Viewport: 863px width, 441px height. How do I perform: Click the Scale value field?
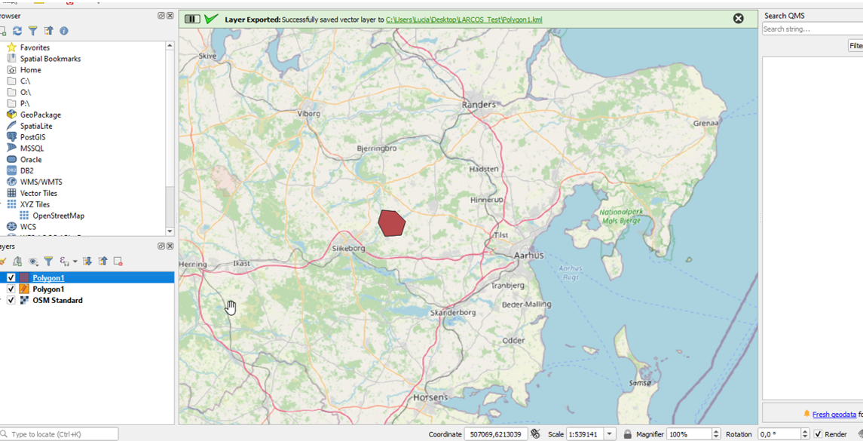(x=585, y=434)
